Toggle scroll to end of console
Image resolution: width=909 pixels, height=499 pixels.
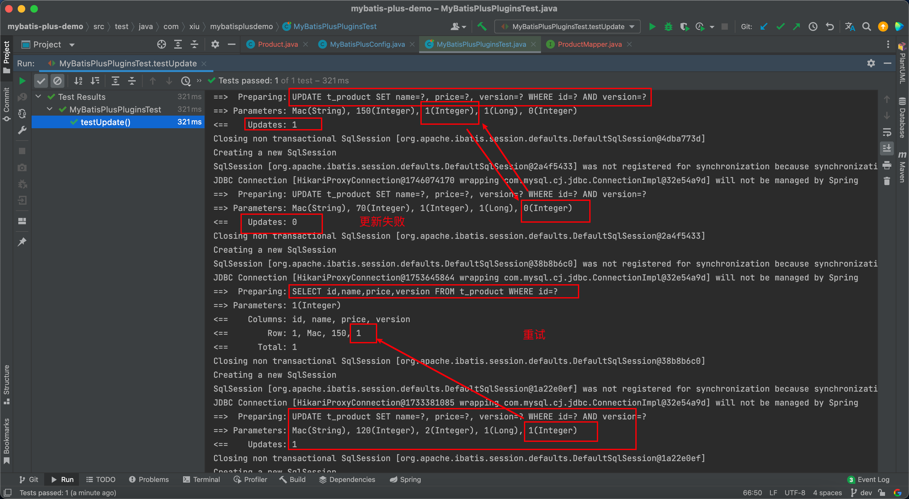click(x=887, y=148)
